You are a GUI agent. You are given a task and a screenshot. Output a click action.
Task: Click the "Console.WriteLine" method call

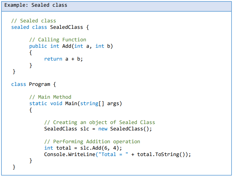coord(69,154)
